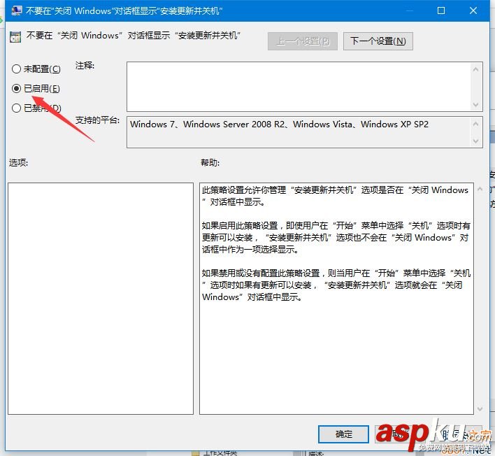Click inside the 注释 comment text box

click(x=299, y=87)
